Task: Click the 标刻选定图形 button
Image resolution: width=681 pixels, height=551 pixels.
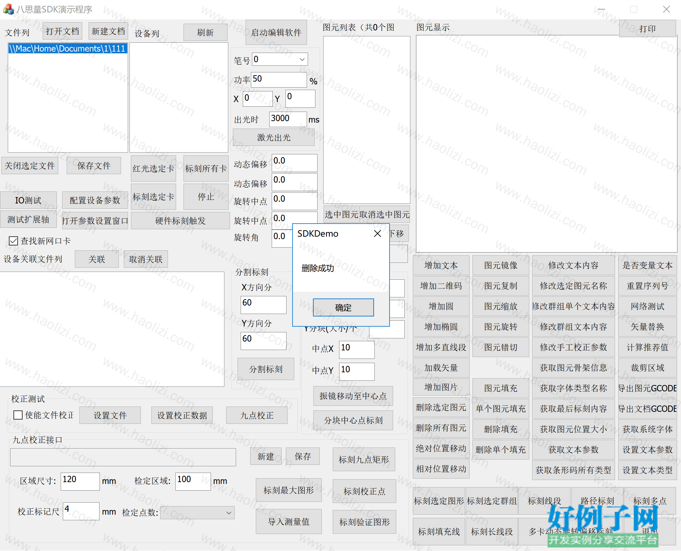Action: (439, 501)
